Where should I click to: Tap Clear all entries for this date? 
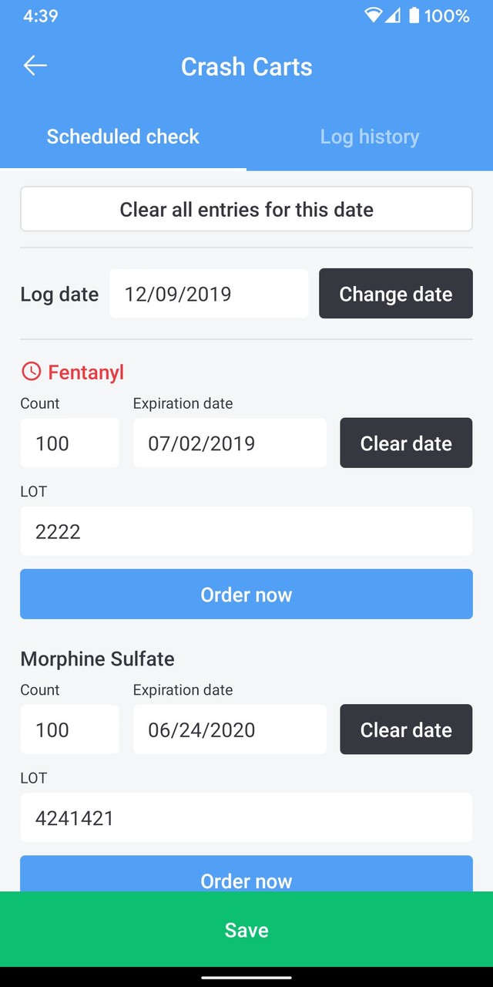[246, 209]
